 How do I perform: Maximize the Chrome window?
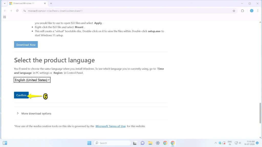click(x=250, y=3)
